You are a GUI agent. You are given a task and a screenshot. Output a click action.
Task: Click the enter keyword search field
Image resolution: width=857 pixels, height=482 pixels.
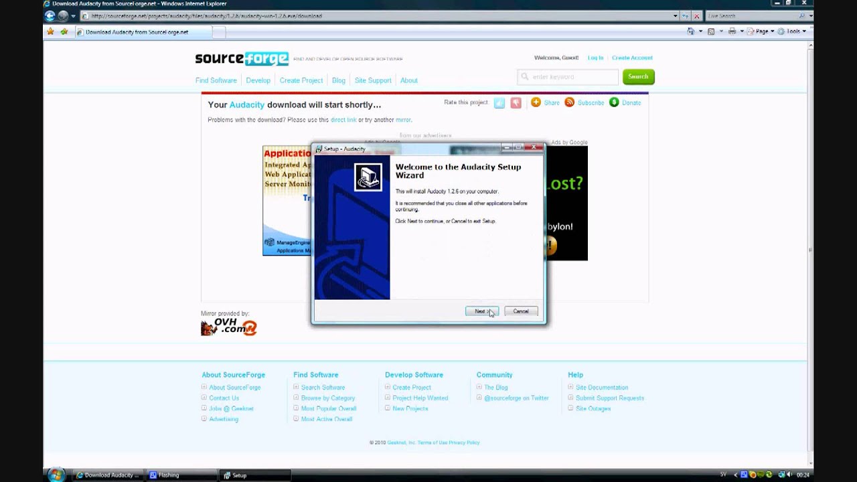click(x=568, y=77)
